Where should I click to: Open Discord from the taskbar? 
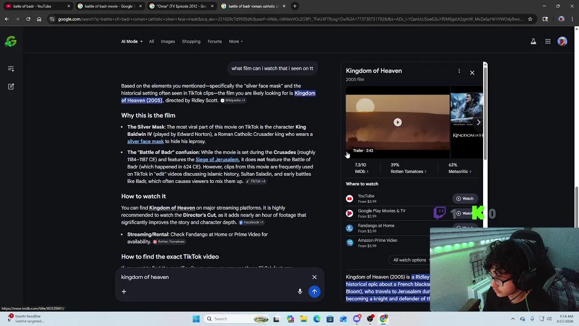[356, 319]
